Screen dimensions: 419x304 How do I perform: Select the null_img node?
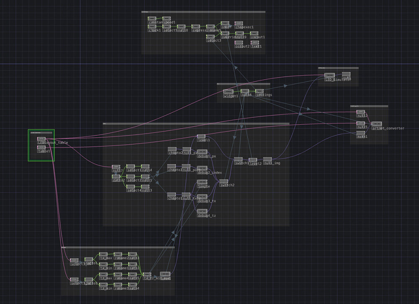tap(267, 159)
